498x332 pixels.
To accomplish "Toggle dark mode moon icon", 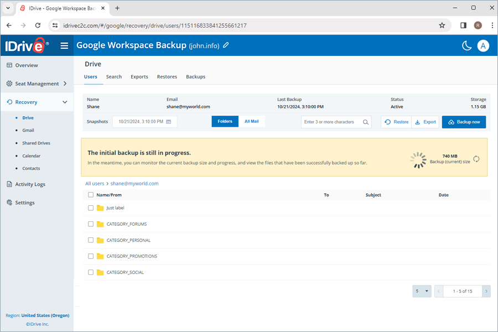I will (x=466, y=46).
